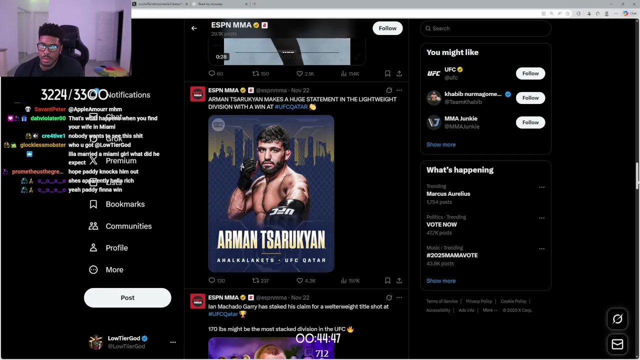The image size is (640, 360).
Task: Open the Arman Tsarukyan poster image
Action: click(x=271, y=193)
